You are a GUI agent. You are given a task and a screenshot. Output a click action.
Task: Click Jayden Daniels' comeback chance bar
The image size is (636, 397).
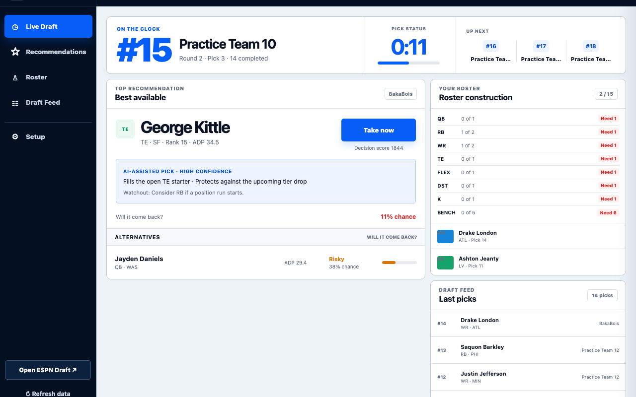pyautogui.click(x=399, y=262)
